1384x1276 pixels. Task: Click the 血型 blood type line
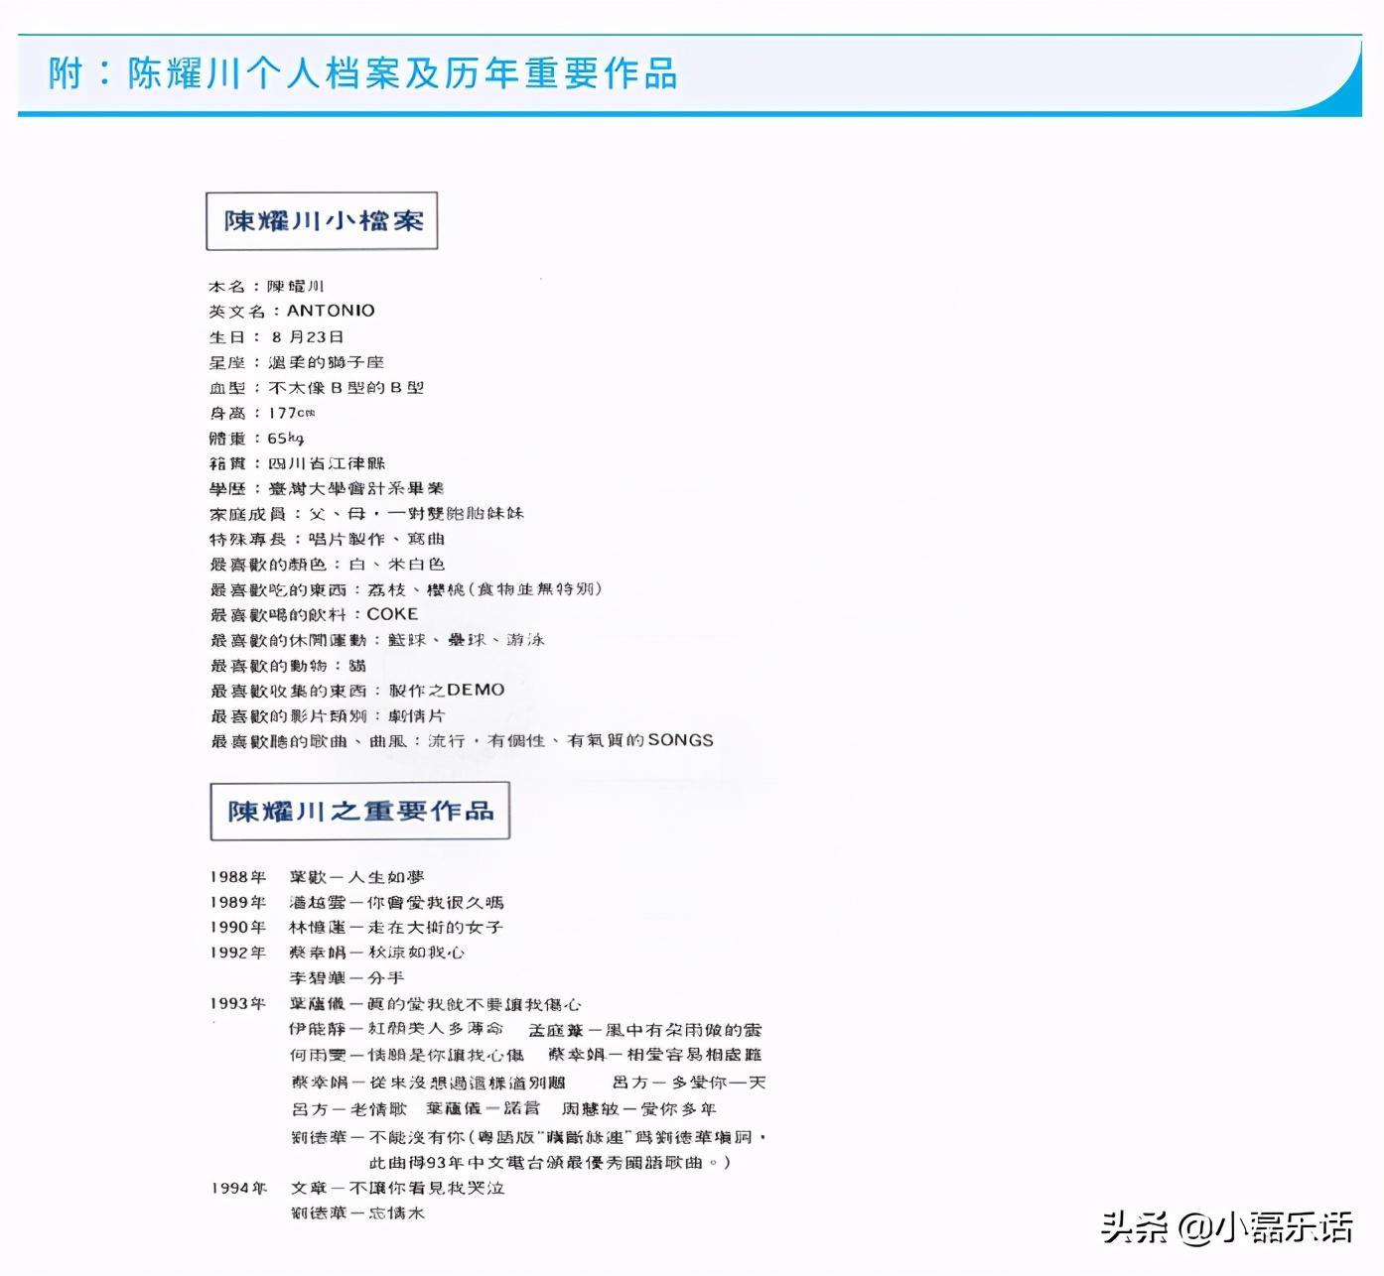(x=316, y=388)
